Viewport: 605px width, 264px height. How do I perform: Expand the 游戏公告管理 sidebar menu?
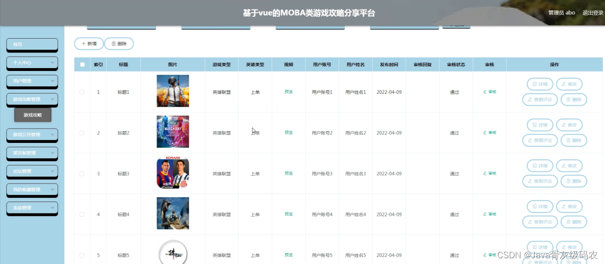tap(32, 134)
